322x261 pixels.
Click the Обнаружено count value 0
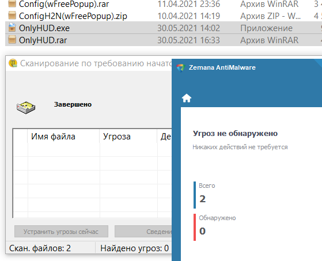coord(203,231)
